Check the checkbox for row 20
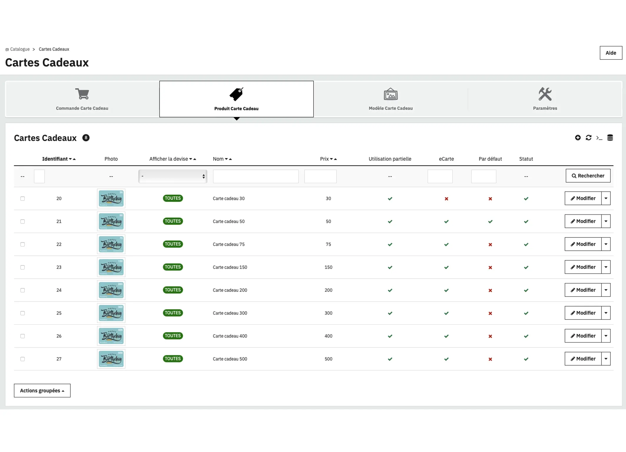This screenshot has height=452, width=626. [23, 198]
